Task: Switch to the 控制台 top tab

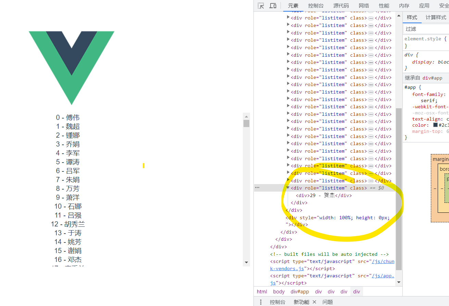Action: [316, 6]
